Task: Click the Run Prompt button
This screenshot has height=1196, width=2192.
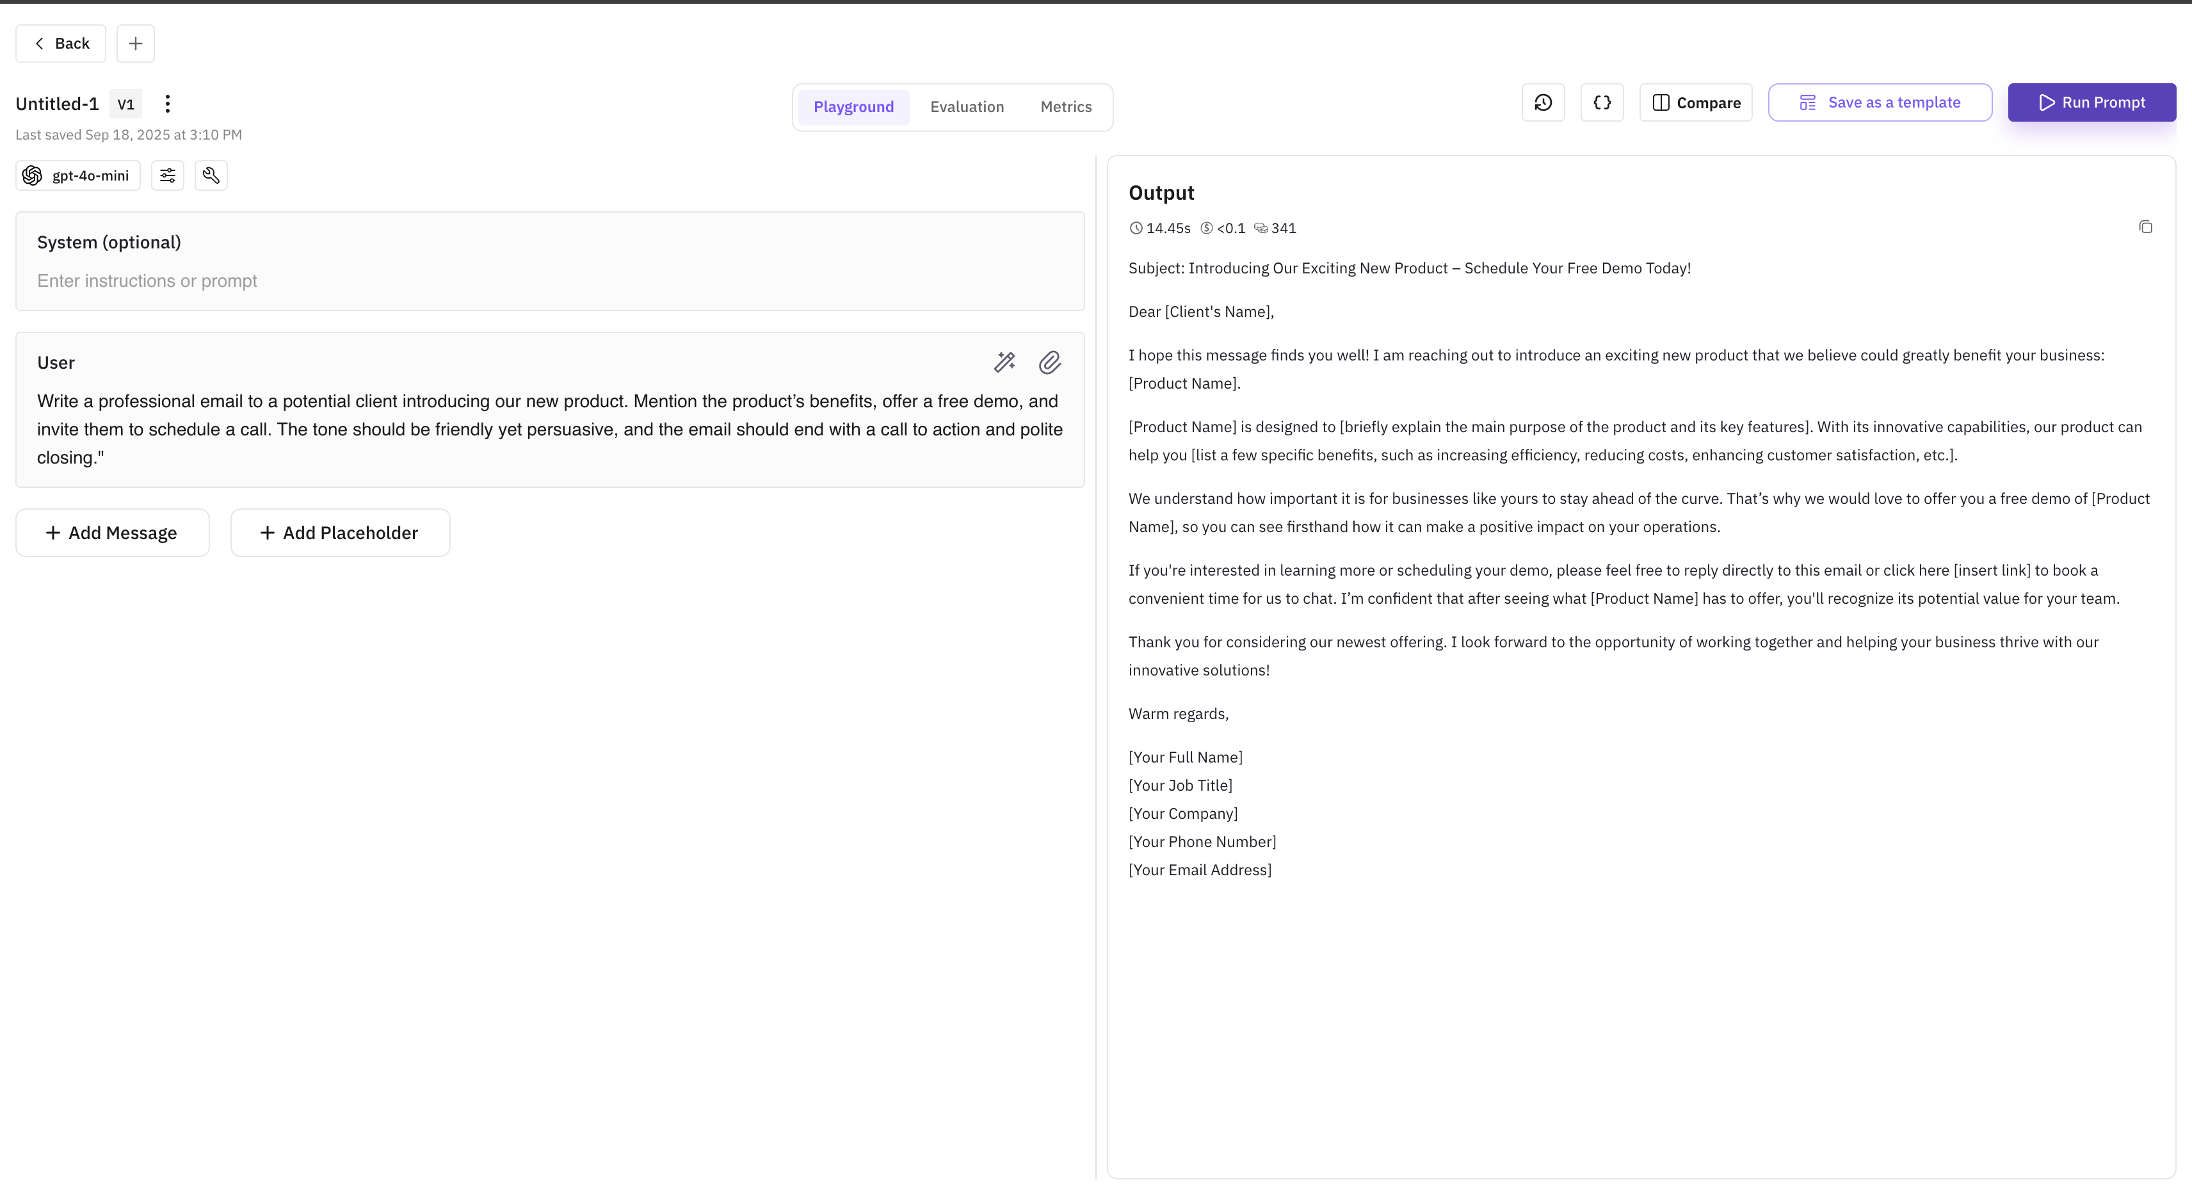Action: pos(2091,103)
